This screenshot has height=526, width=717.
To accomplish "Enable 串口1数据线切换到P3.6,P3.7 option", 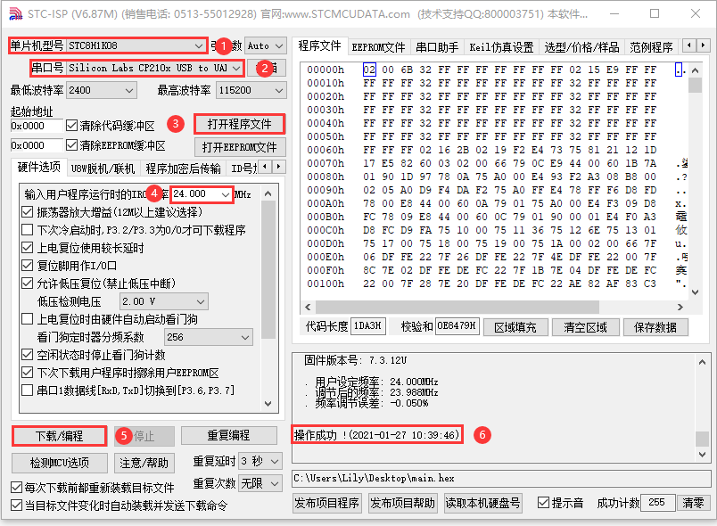I will pyautogui.click(x=28, y=390).
